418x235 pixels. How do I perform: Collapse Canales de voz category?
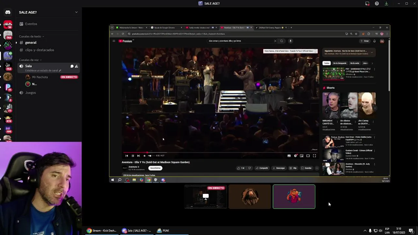[30, 60]
